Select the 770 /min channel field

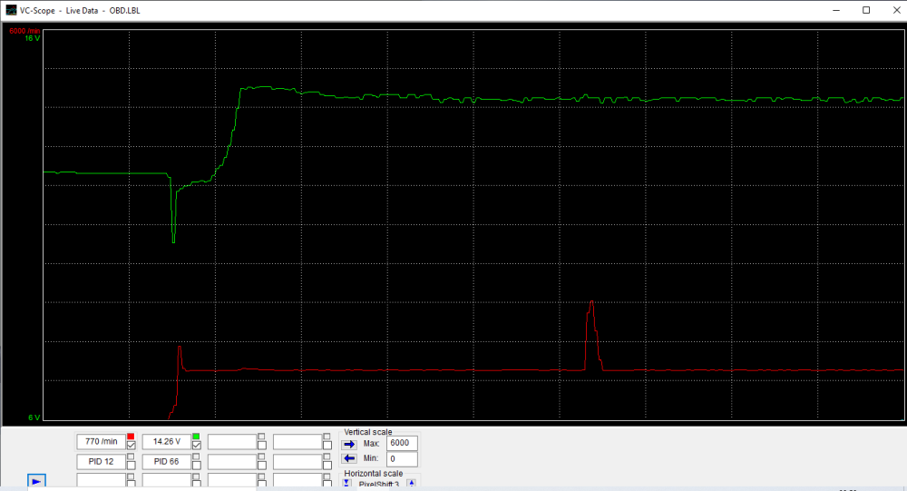pos(102,442)
